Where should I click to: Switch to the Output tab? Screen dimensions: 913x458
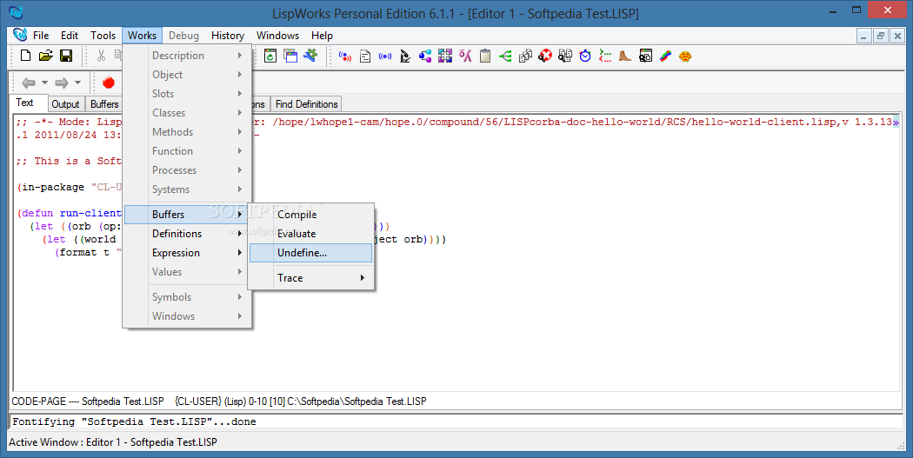(65, 104)
